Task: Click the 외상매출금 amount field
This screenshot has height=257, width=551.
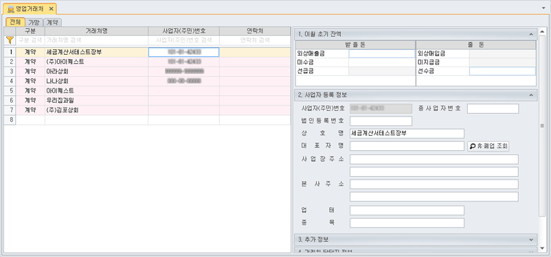Action: point(382,53)
